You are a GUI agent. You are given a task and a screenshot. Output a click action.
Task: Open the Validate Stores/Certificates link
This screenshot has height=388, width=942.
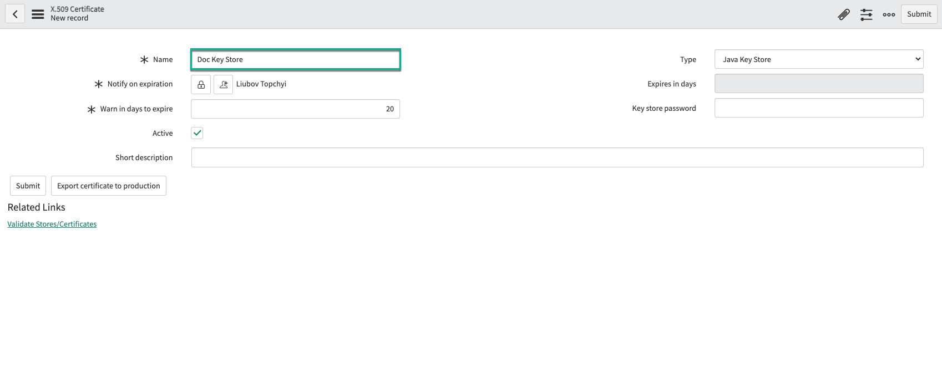tap(52, 224)
